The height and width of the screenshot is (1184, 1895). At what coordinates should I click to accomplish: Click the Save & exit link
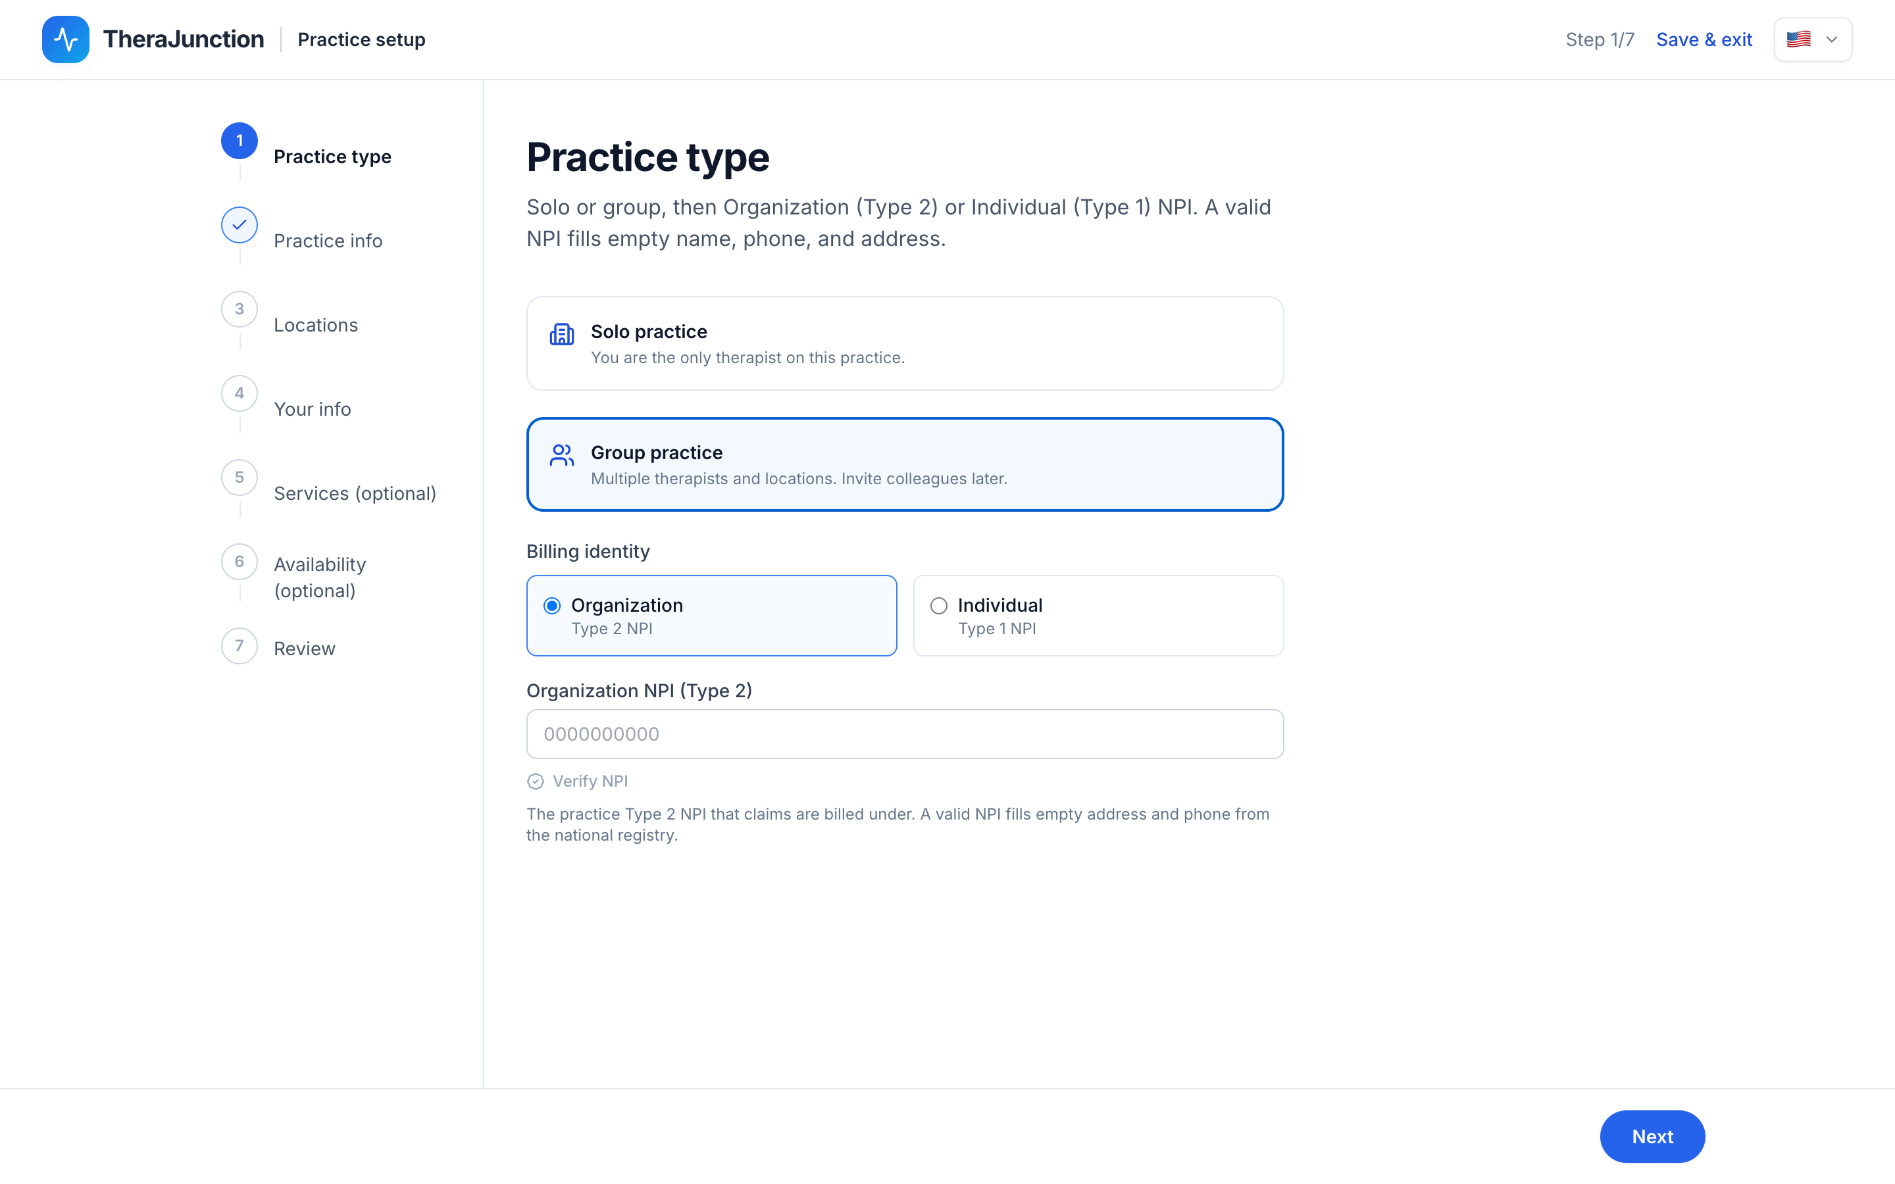[x=1704, y=39]
